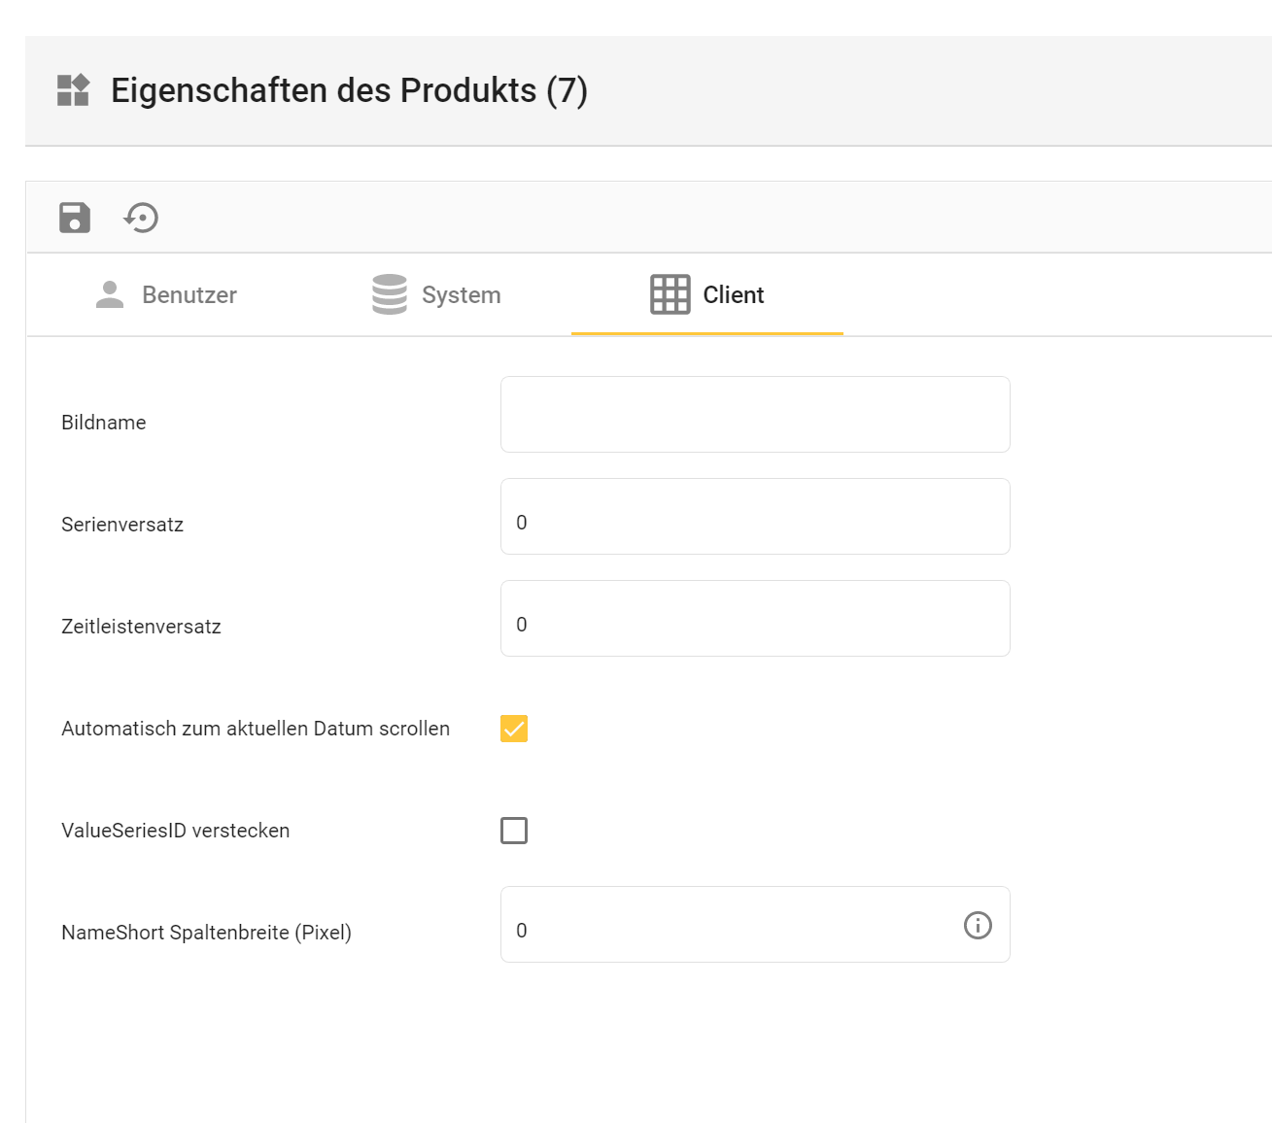
Task: Revert changes using the restore icon
Action: click(x=141, y=218)
